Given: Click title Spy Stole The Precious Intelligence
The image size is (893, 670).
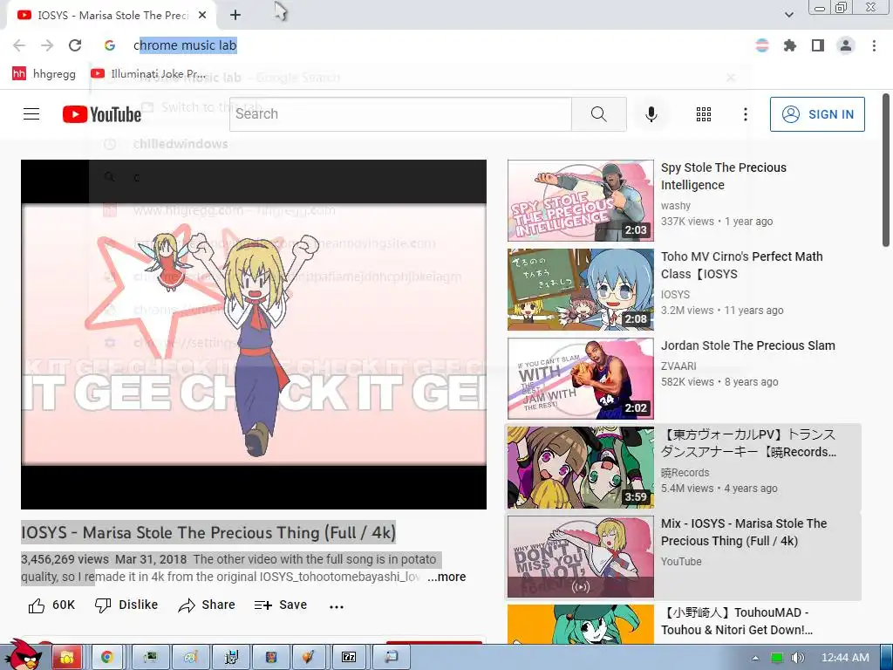Looking at the screenshot, I should click(x=723, y=176).
